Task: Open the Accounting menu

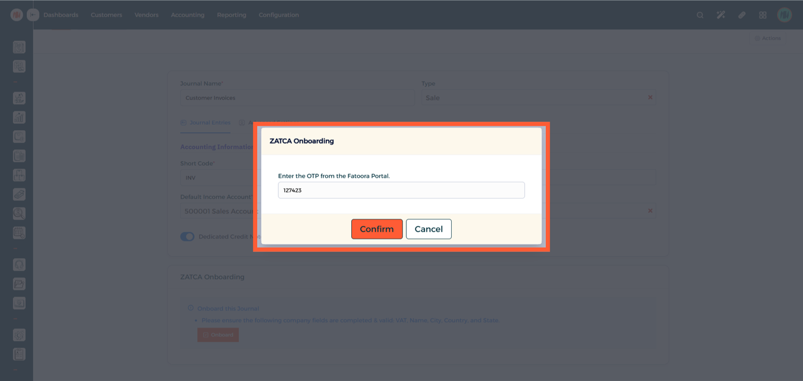Action: tap(187, 15)
